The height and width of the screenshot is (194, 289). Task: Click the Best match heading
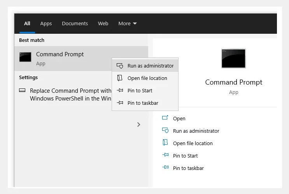[32, 40]
